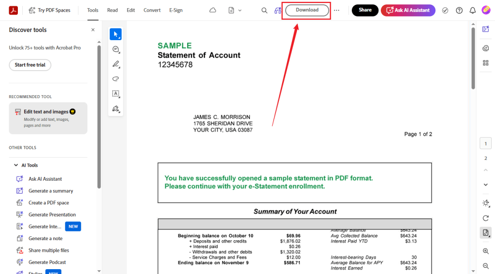
Task: Click the black Share button
Action: pyautogui.click(x=365, y=10)
